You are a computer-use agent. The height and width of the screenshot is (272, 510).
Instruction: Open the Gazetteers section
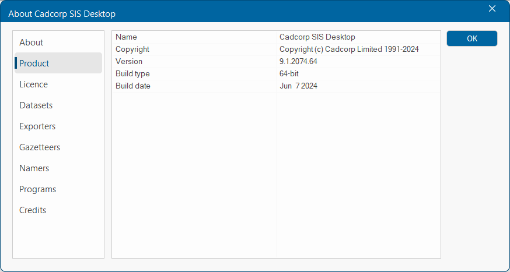pyautogui.click(x=40, y=147)
